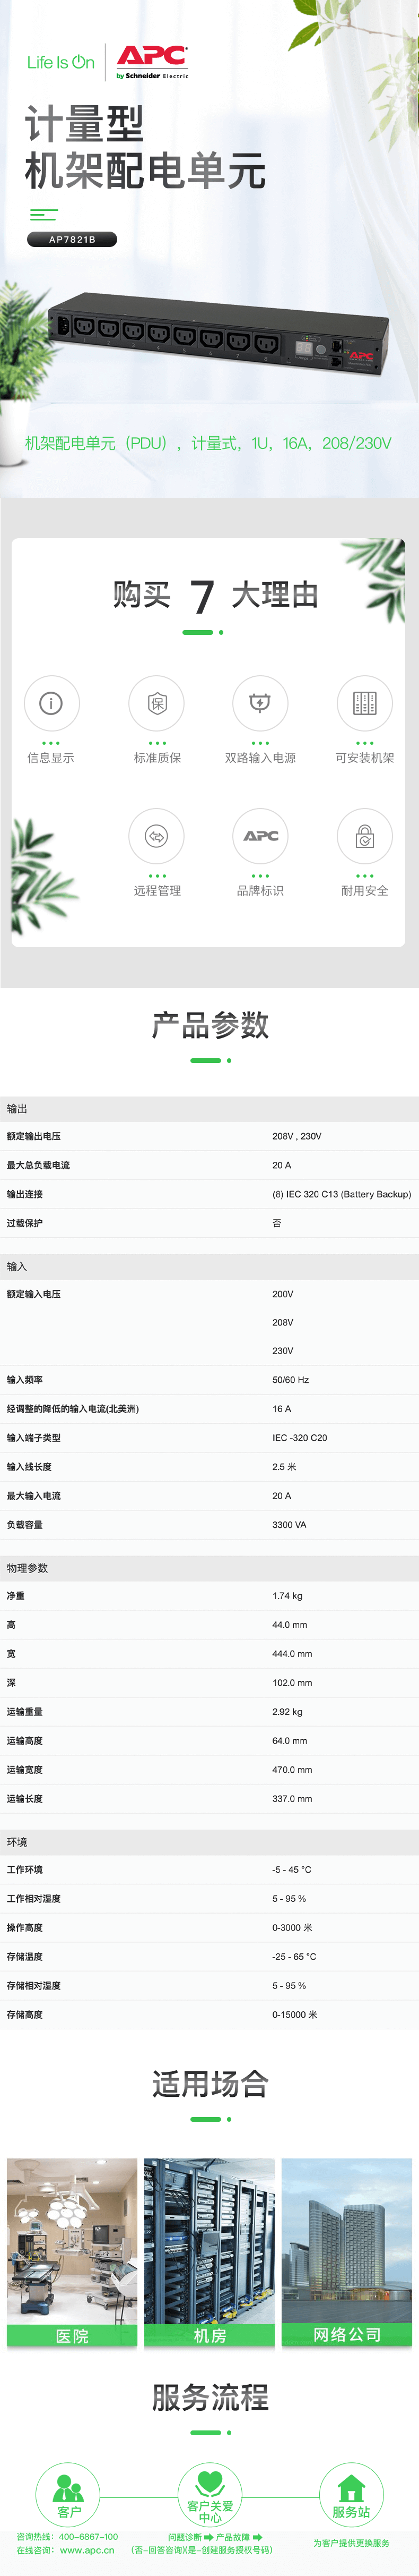419x2576 pixels.
Task: Open the www.apc.com.cn website link
Action: pos(87,2550)
